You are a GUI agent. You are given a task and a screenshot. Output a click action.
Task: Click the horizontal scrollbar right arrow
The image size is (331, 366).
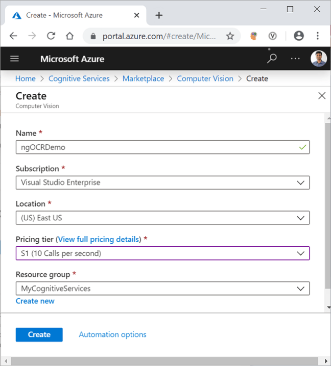[x=326, y=361]
